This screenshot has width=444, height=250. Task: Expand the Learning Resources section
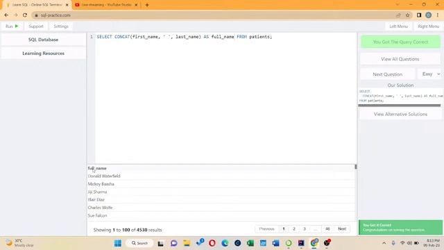(x=43, y=53)
